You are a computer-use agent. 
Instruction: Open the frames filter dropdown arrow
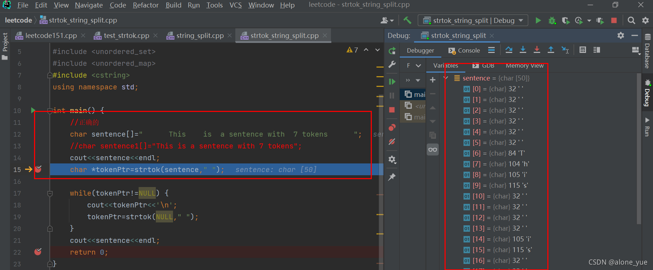[x=418, y=80]
